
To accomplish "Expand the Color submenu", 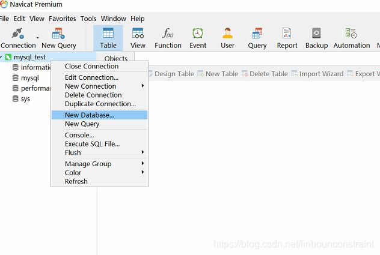I will [x=99, y=173].
